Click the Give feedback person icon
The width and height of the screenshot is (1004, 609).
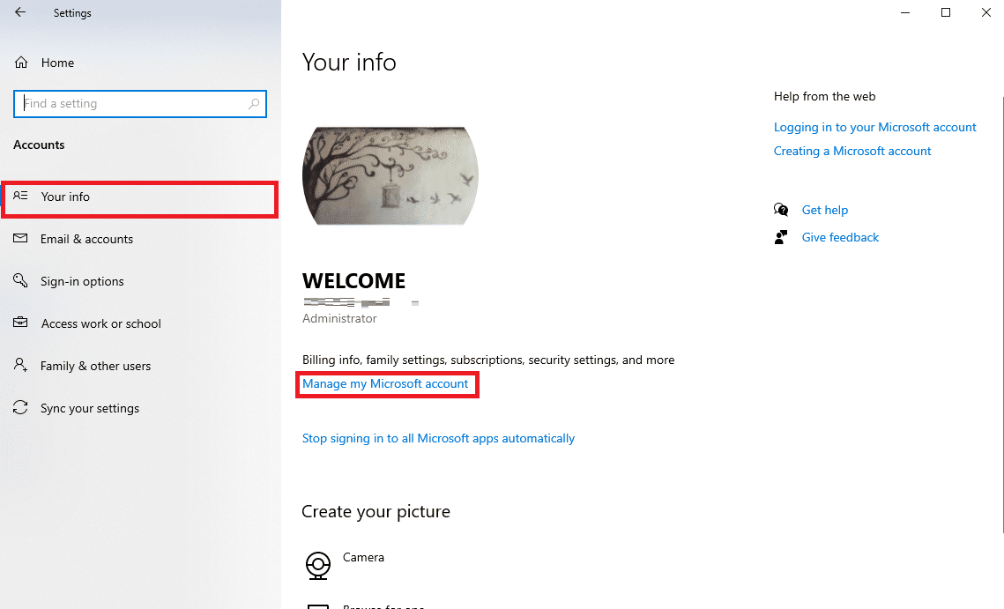(780, 238)
